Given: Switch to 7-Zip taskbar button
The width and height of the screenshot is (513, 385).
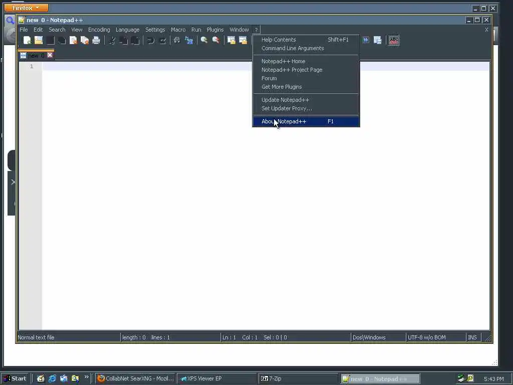Looking at the screenshot, I should pyautogui.click(x=298, y=379).
